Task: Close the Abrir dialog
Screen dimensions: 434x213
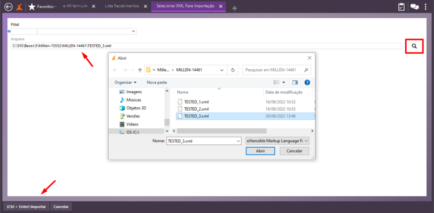Action: tap(310, 58)
